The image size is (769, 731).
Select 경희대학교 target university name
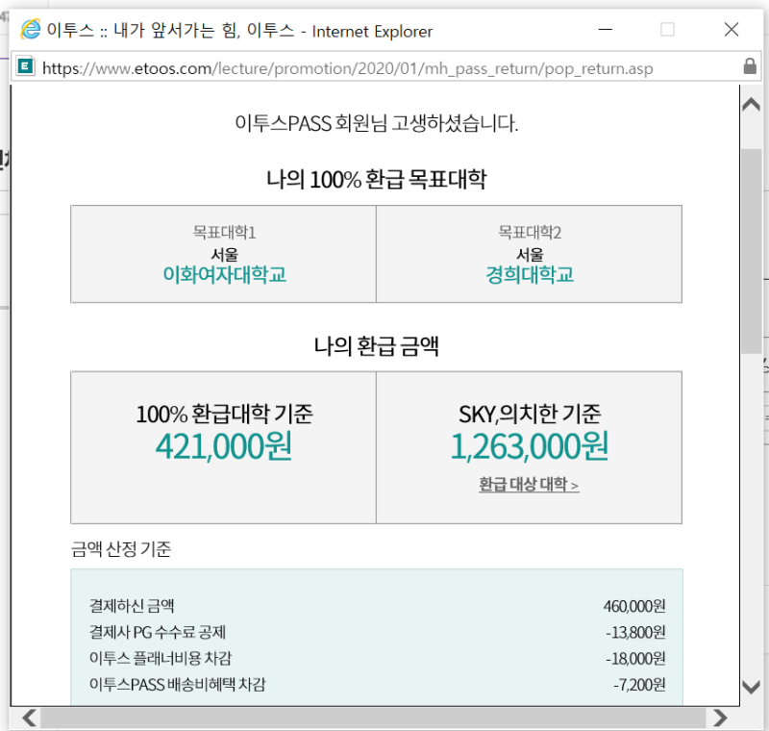coord(530,275)
